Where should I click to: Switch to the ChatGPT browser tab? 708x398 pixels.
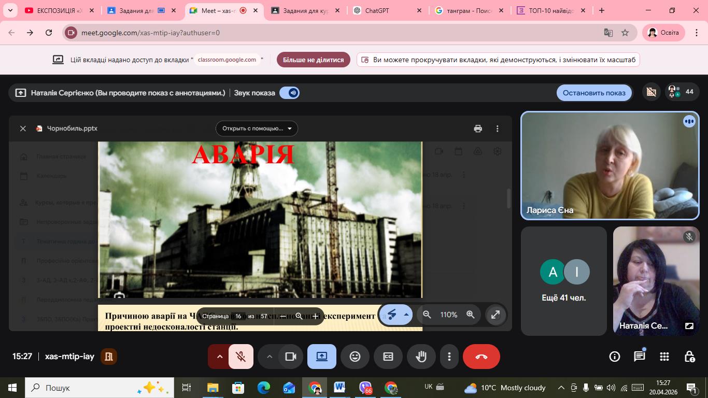(377, 10)
